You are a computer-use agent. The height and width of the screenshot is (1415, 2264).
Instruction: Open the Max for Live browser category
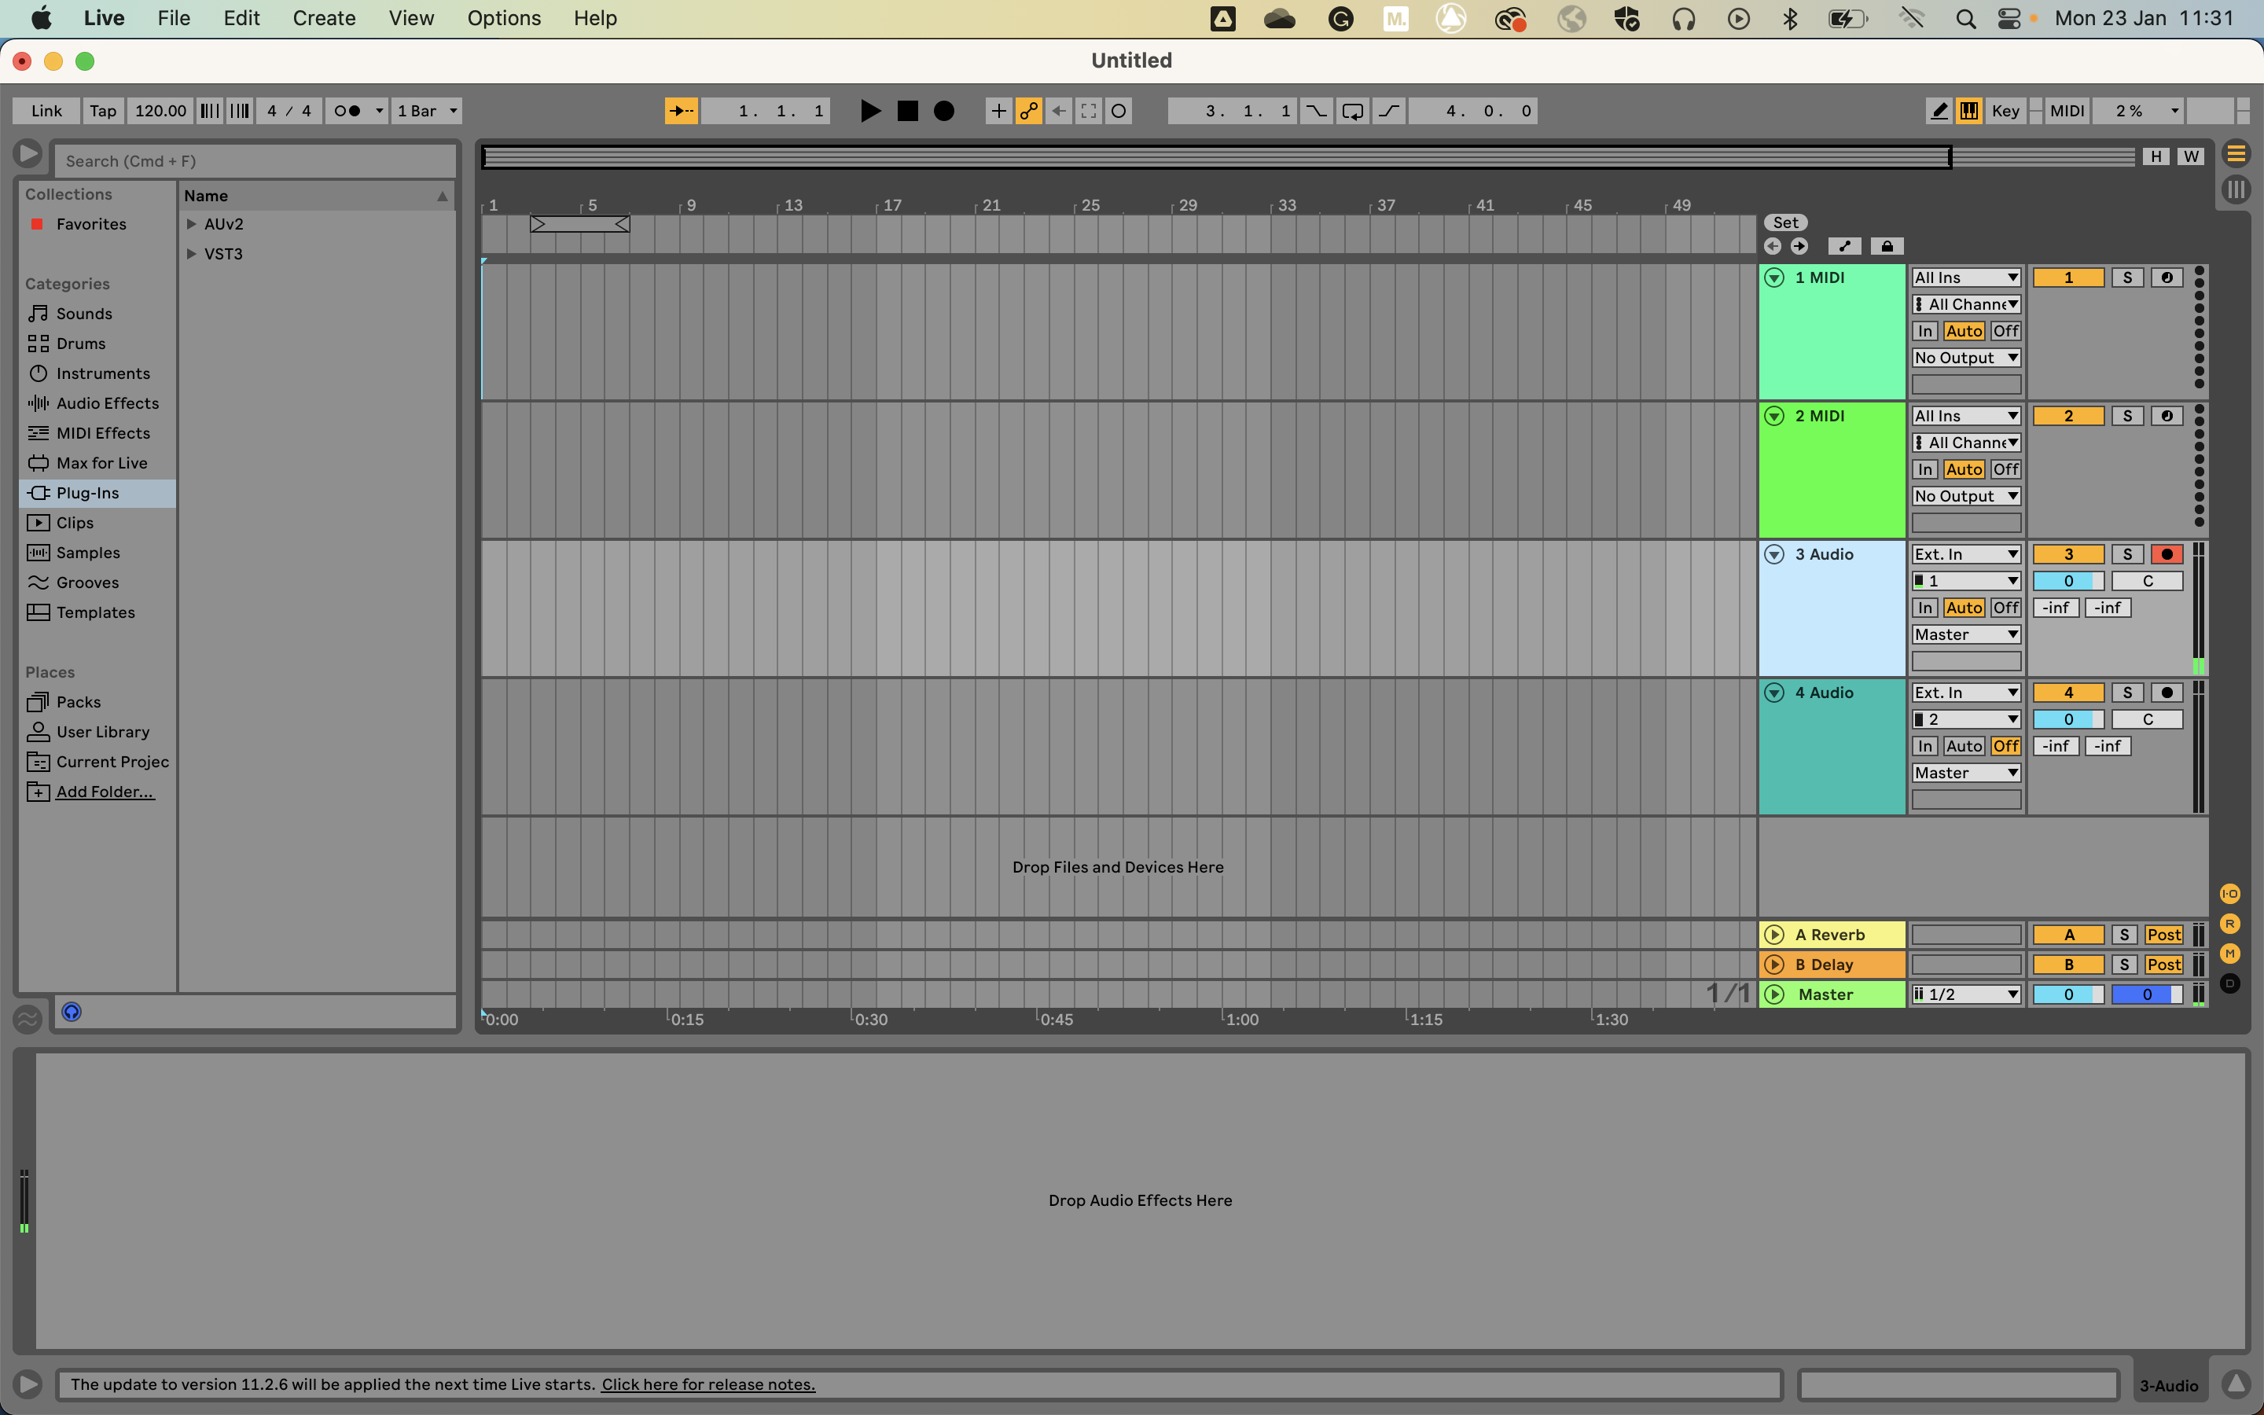pos(101,462)
